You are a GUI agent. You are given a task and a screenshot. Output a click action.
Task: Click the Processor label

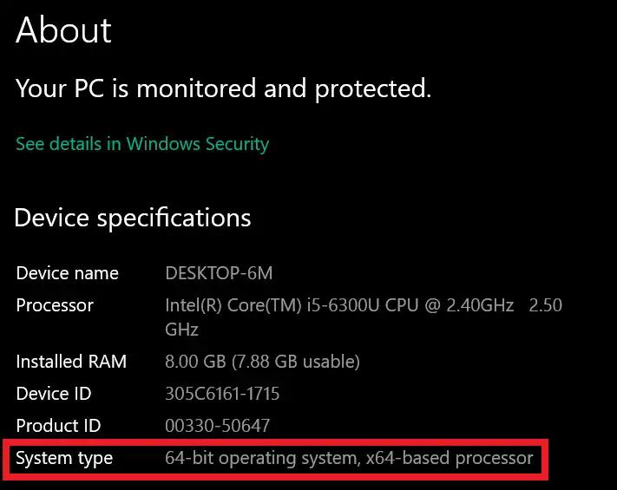(x=55, y=305)
